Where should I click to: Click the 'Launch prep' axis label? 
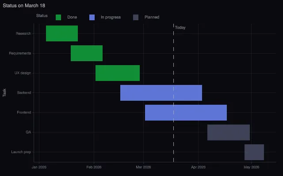pos(21,152)
